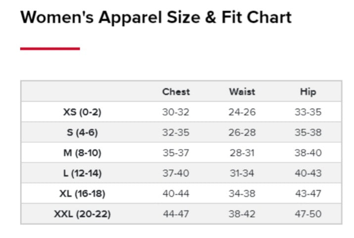This screenshot has width=354, height=238.
Task: Click the XL (16-18) size row label
Action: pyautogui.click(x=82, y=193)
